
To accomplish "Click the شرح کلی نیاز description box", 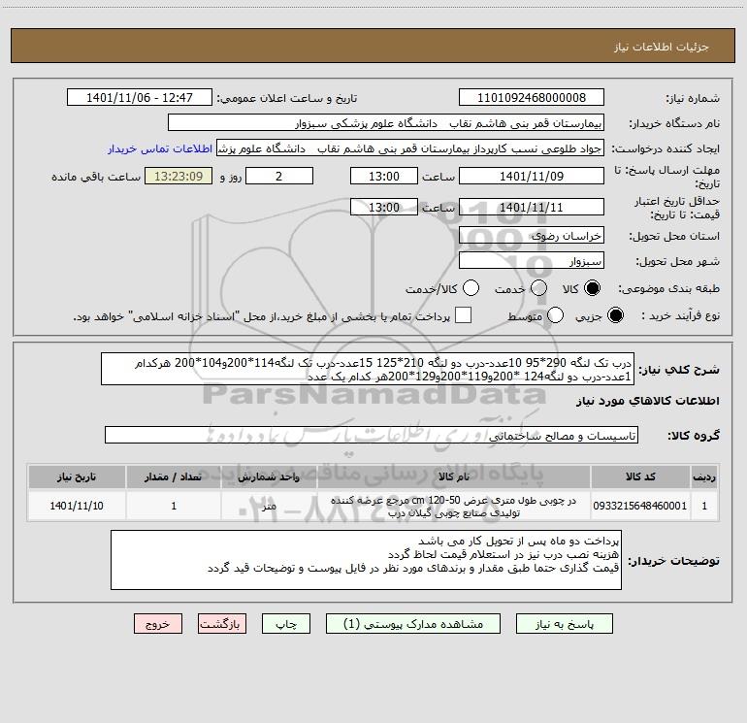I will pyautogui.click(x=368, y=369).
